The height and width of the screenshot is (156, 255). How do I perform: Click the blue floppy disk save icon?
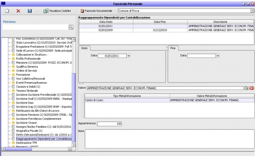pos(30,11)
